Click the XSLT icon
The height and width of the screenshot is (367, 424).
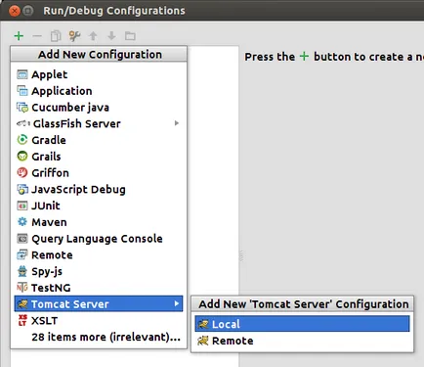[x=22, y=320]
